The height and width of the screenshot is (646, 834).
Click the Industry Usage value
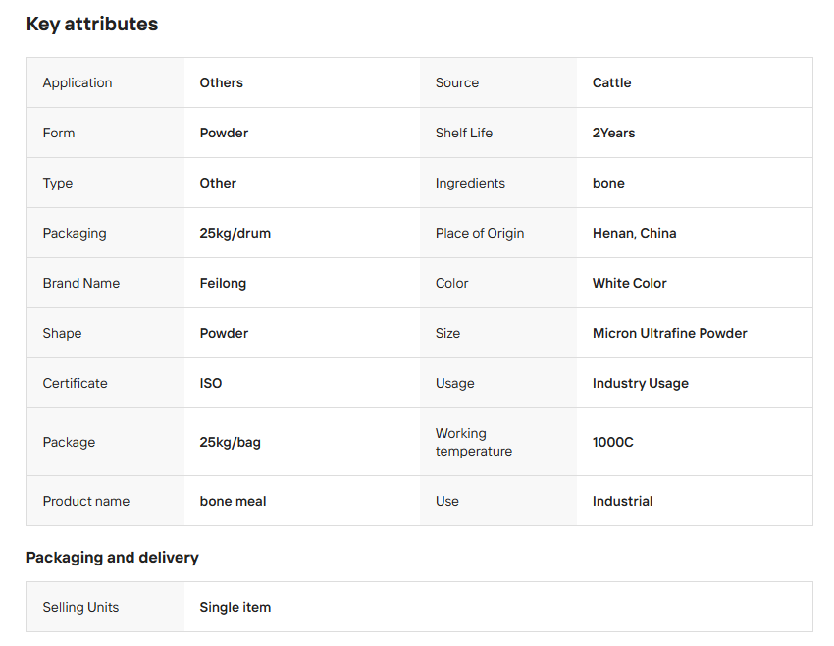pyautogui.click(x=640, y=383)
